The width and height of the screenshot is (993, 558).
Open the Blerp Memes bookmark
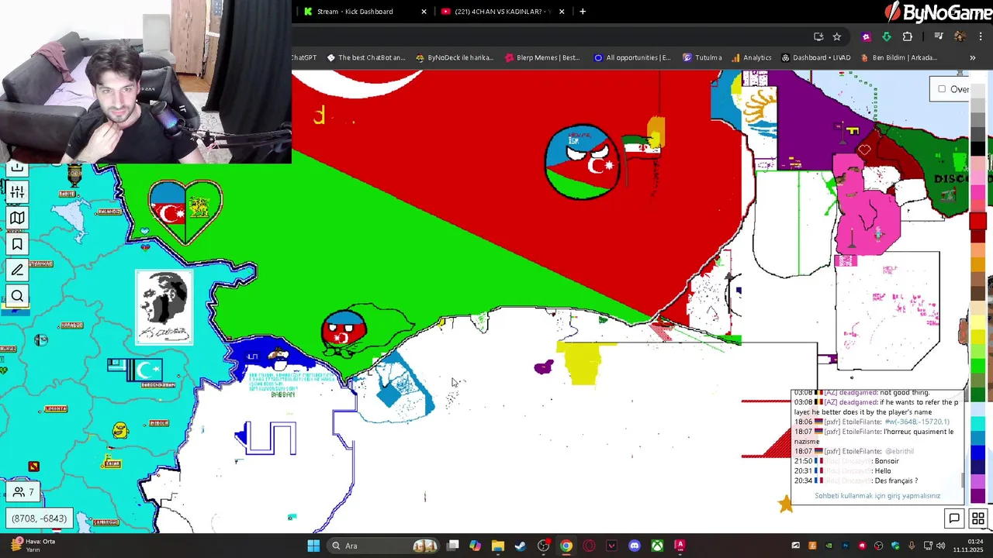click(542, 57)
